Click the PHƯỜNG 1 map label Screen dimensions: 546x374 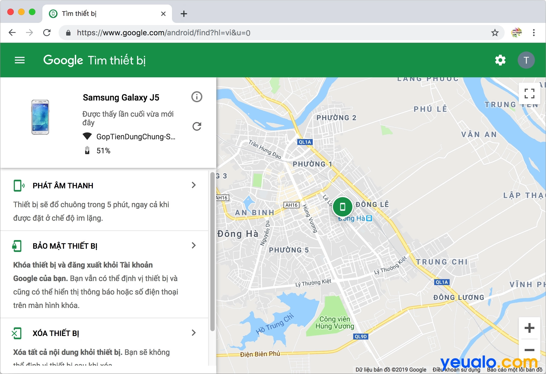pos(312,164)
